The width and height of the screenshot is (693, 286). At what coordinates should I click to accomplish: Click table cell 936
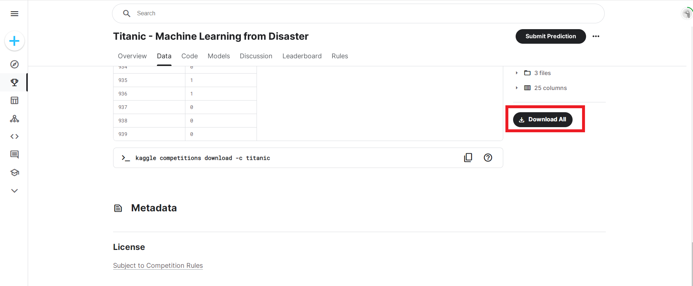click(149, 94)
